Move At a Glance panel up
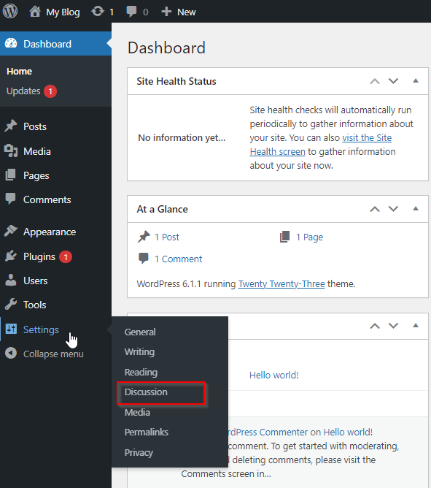 (x=375, y=209)
